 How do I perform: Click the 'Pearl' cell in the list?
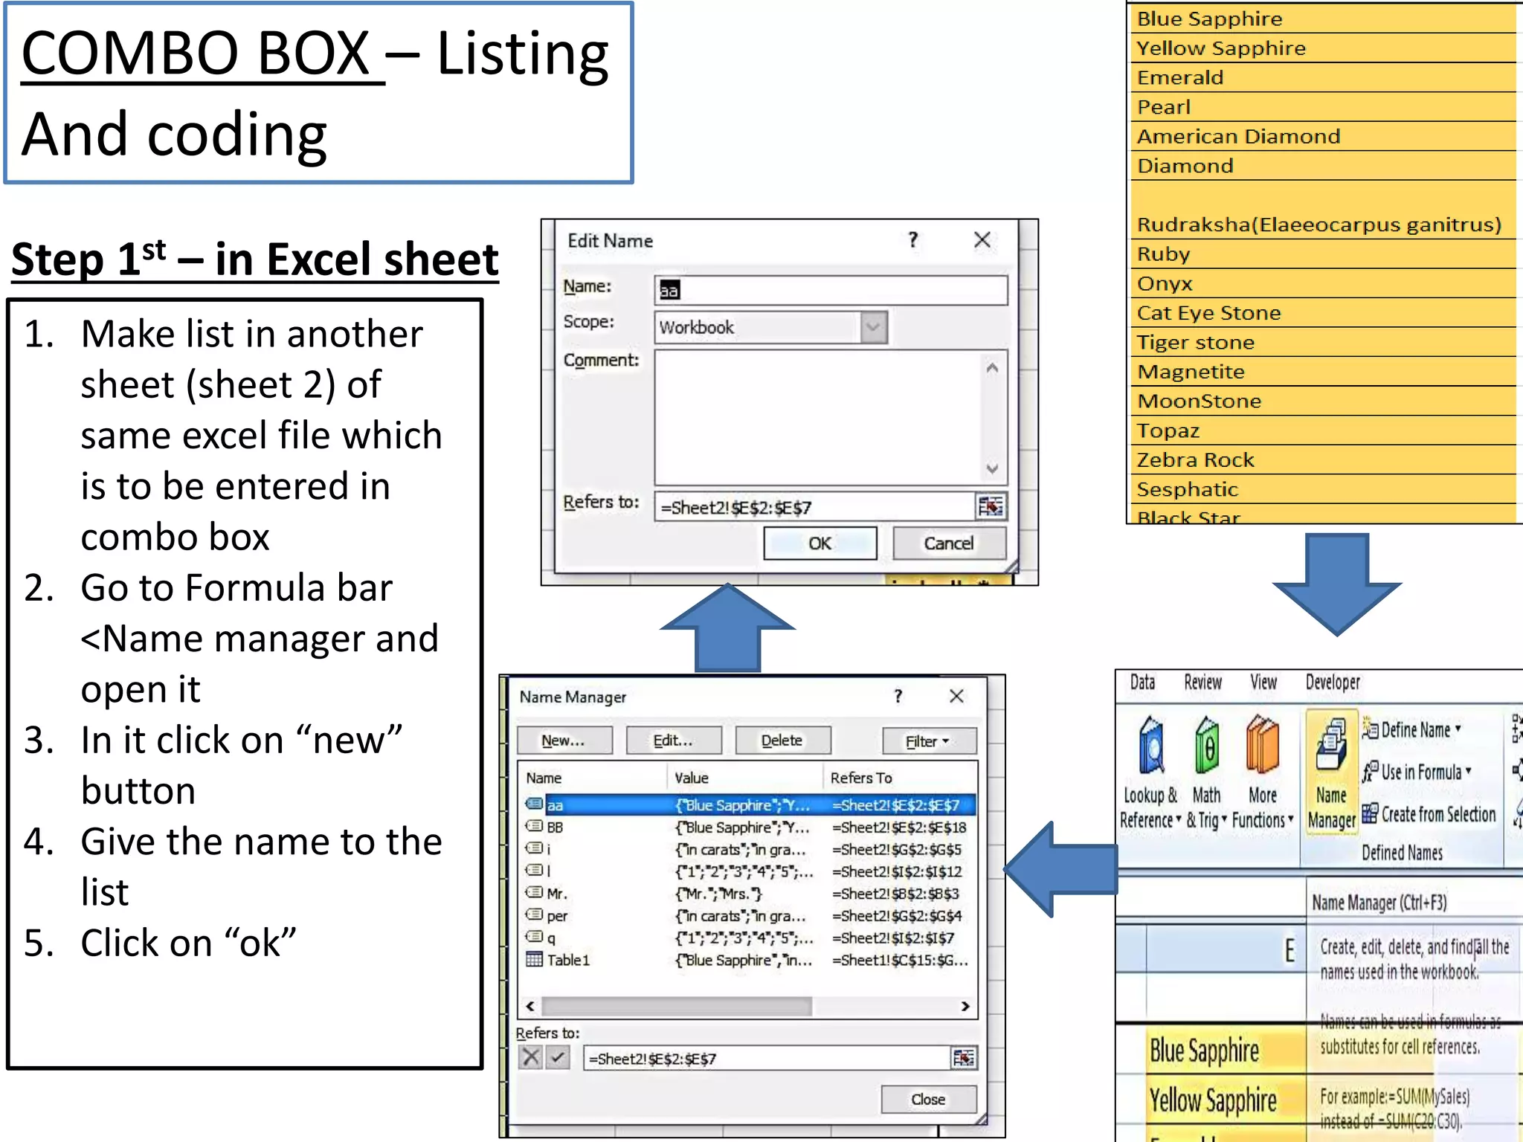[1324, 107]
